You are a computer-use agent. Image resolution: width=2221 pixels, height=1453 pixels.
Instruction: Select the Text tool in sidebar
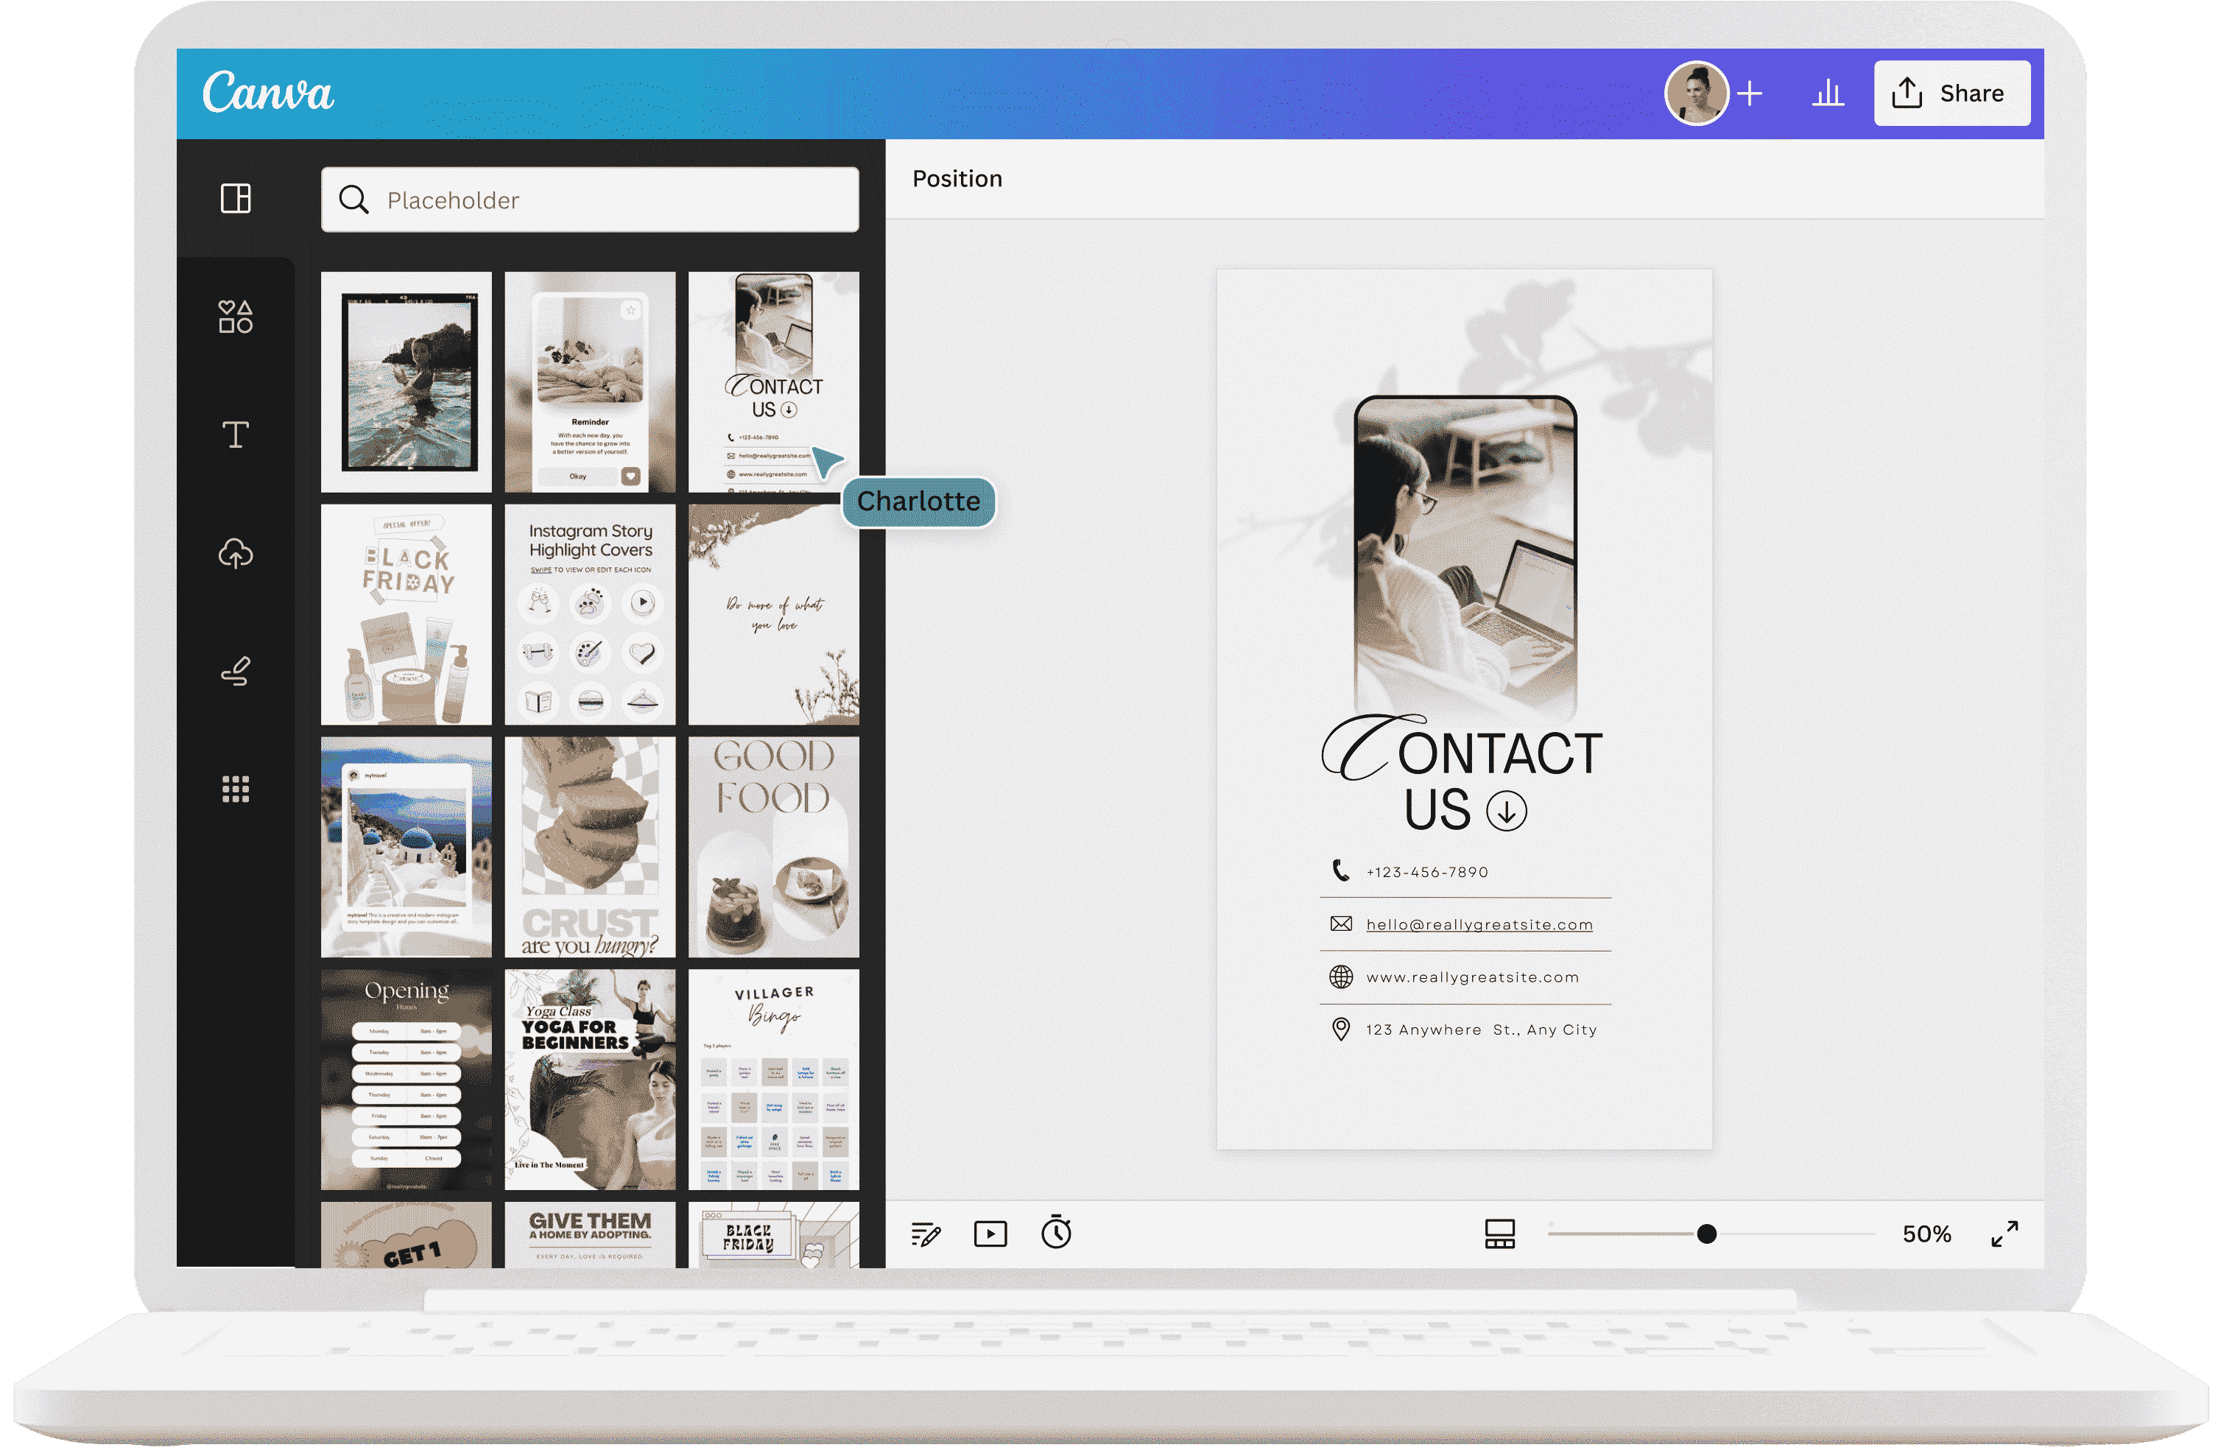click(x=235, y=435)
